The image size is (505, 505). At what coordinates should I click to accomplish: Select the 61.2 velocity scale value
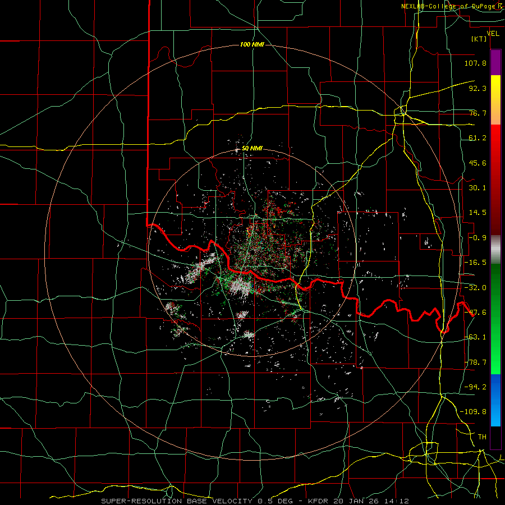(x=478, y=138)
